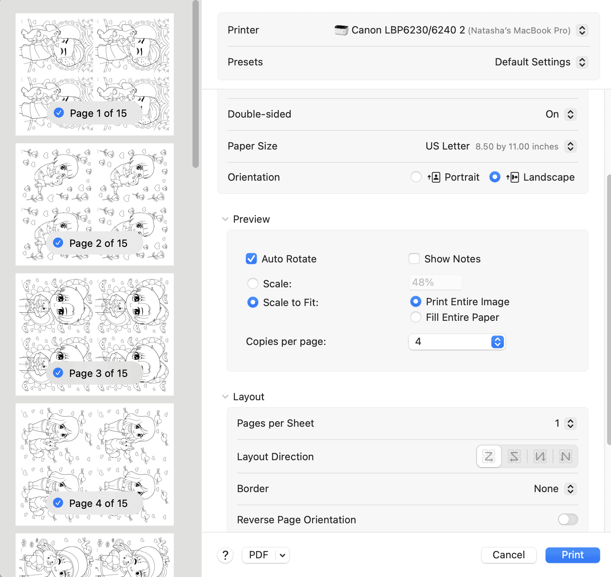The width and height of the screenshot is (611, 577).
Task: Open the Border dropdown
Action: [x=570, y=489]
